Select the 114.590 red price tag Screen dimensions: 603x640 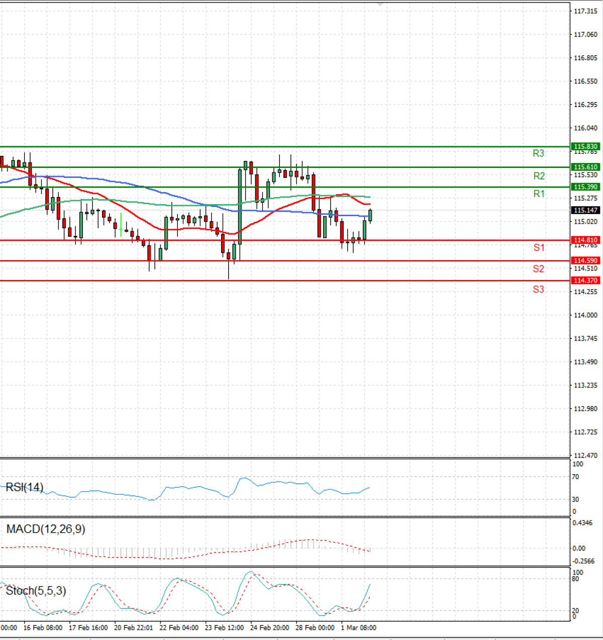(585, 260)
